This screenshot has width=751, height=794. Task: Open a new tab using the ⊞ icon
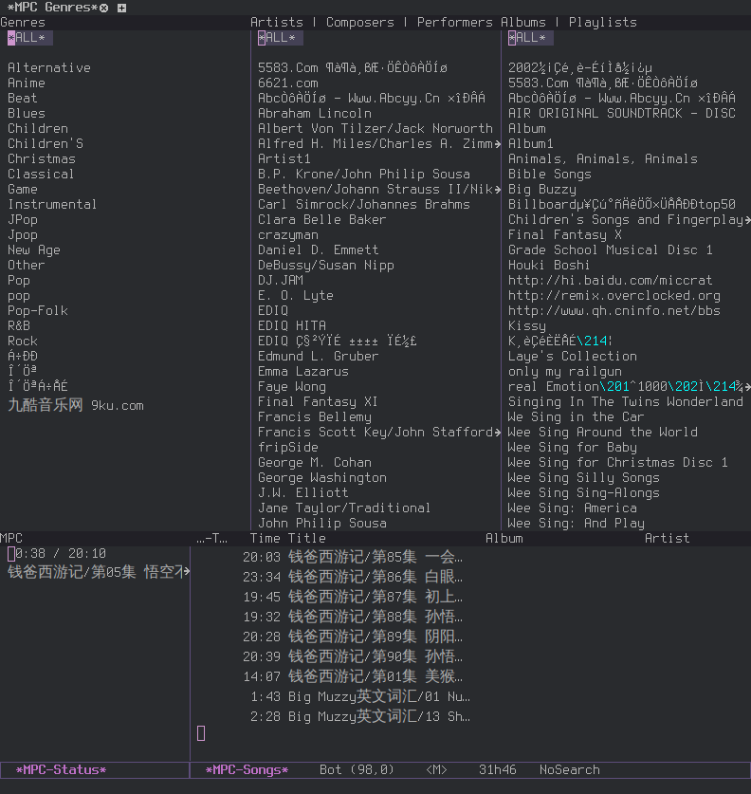click(x=119, y=7)
